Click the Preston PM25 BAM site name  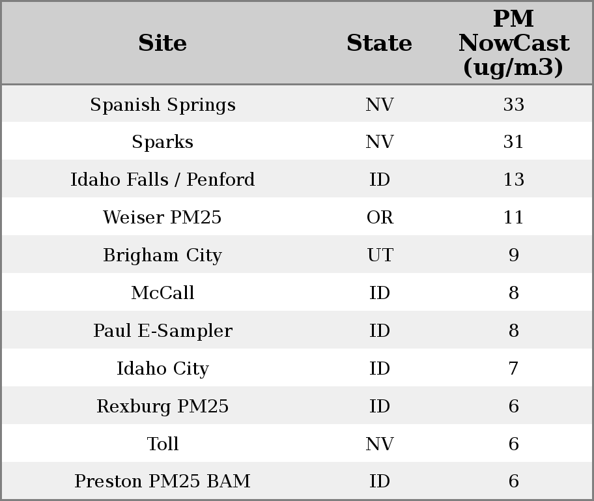pos(163,481)
